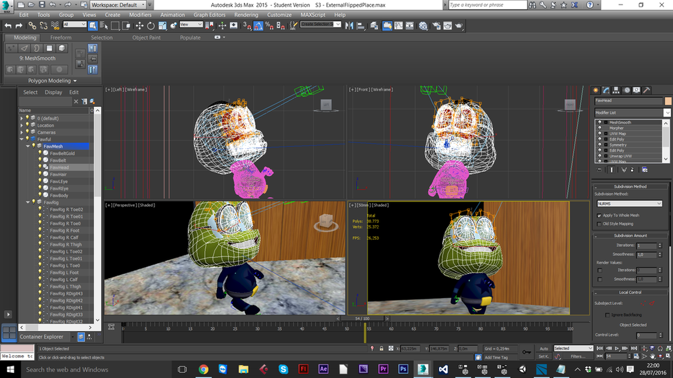This screenshot has height=378, width=673.
Task: Tick Old Style Mapping checkbox
Action: tap(599, 224)
